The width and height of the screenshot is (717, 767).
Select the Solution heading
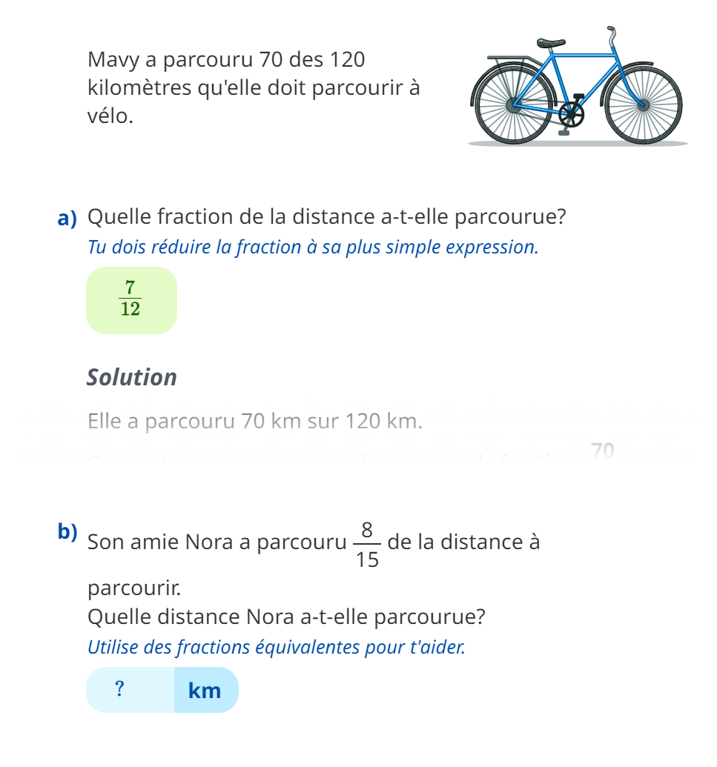point(132,377)
